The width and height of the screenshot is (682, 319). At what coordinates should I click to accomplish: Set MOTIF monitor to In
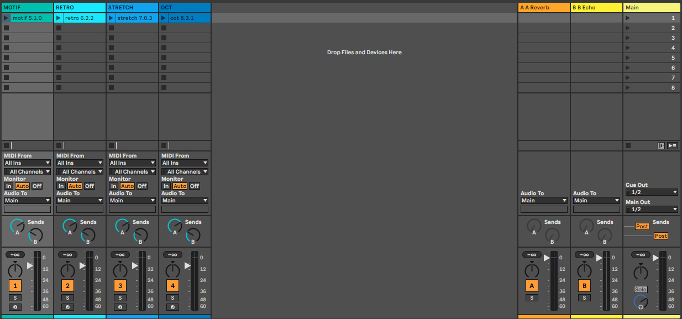pos(8,186)
